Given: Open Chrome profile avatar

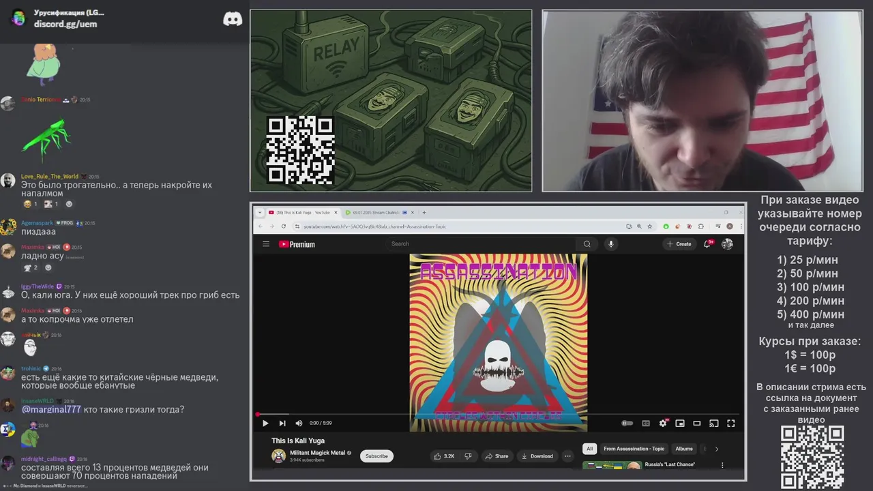Looking at the screenshot, I should (730, 226).
